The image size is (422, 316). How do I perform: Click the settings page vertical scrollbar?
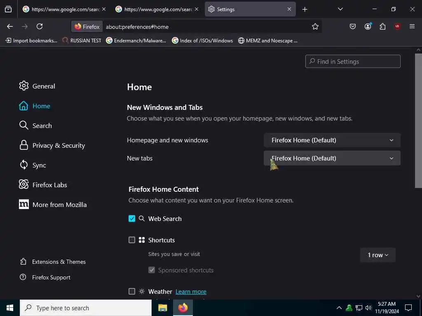point(418,121)
